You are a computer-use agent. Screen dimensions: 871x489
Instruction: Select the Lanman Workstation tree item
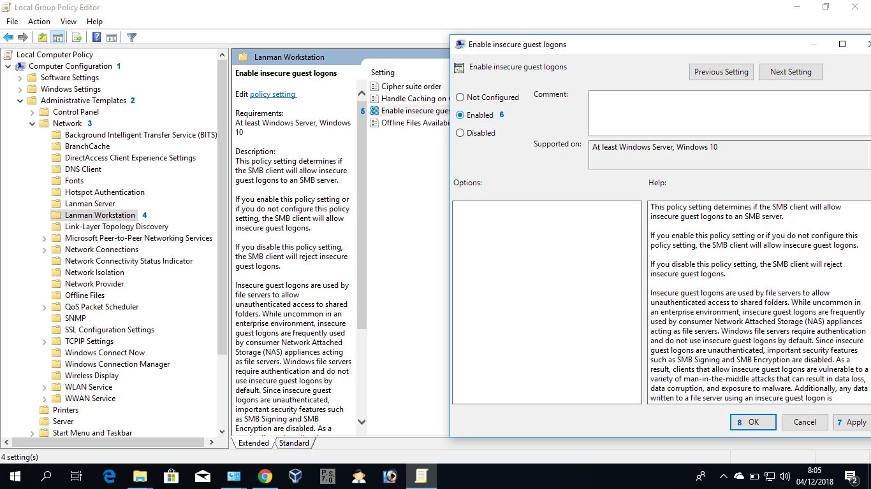point(100,215)
